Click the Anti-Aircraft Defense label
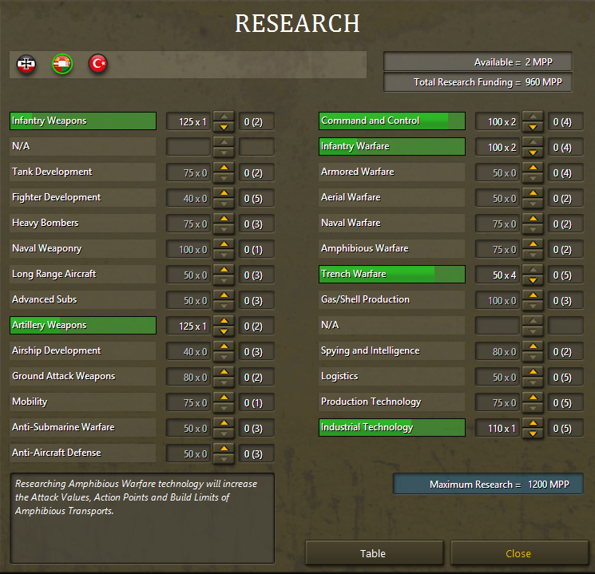The height and width of the screenshot is (574, 595). pyautogui.click(x=57, y=453)
